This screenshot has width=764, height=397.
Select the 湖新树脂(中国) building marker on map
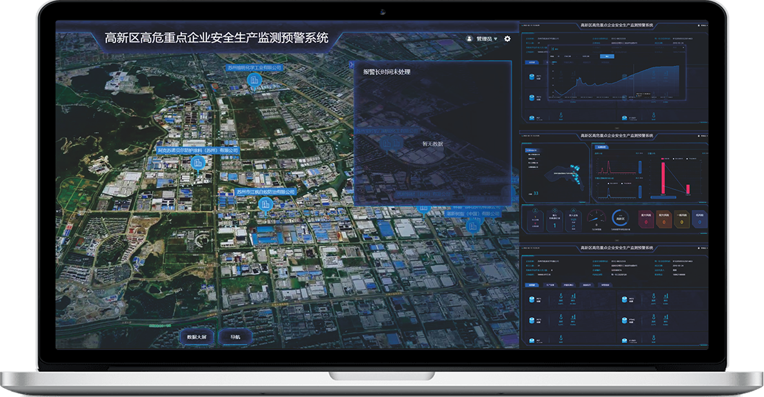click(473, 226)
